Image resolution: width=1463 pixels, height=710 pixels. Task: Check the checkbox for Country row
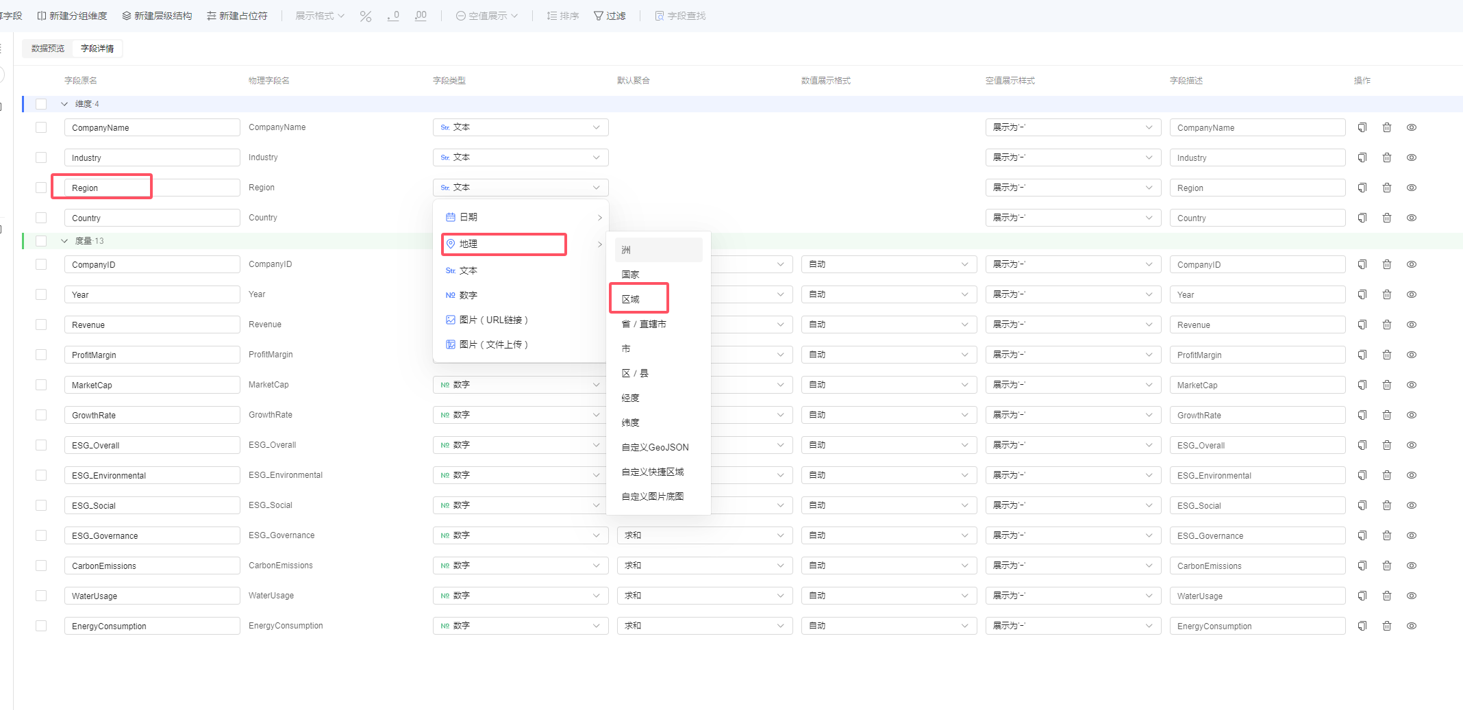pyautogui.click(x=41, y=218)
